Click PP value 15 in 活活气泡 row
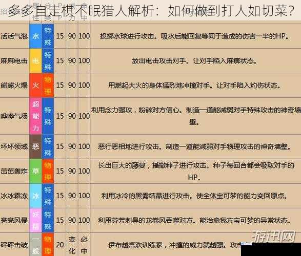This screenshot has width=301, height=256. (x=60, y=36)
